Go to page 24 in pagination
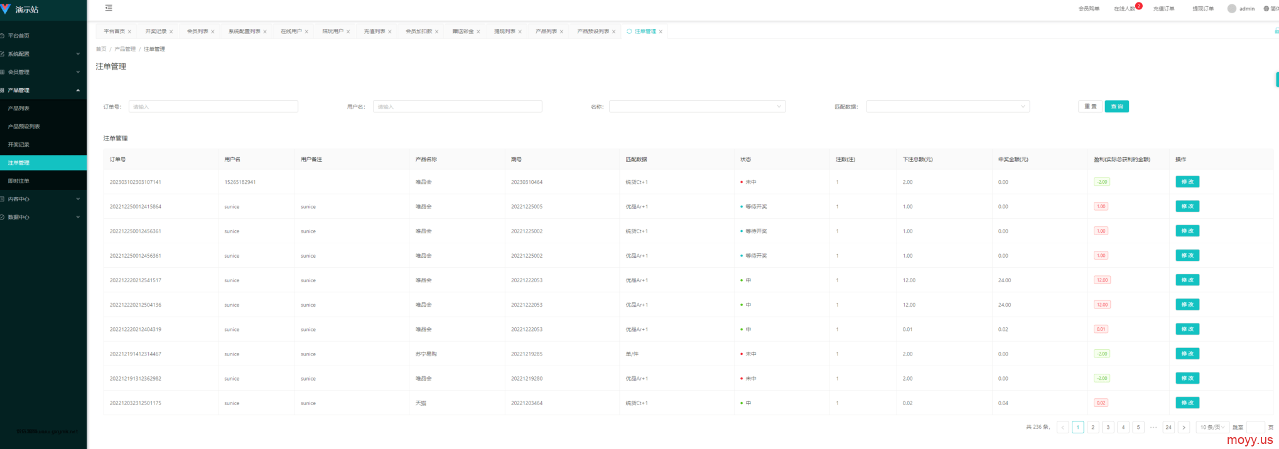Viewport: 1279px width, 449px height. pos(1168,427)
